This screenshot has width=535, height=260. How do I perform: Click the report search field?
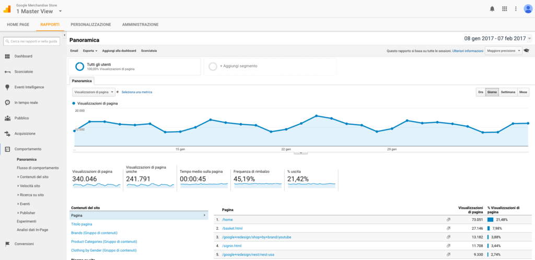(33, 41)
